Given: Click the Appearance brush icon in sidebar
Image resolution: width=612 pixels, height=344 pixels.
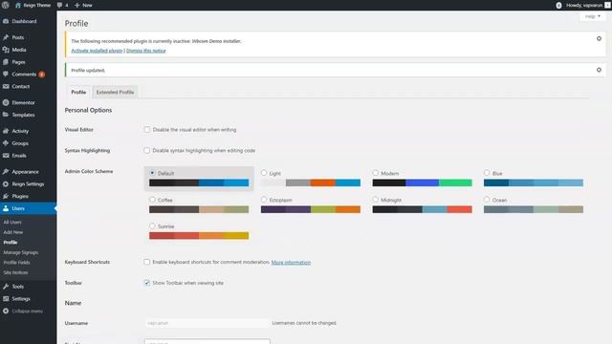Looking at the screenshot, I should 6,172.
